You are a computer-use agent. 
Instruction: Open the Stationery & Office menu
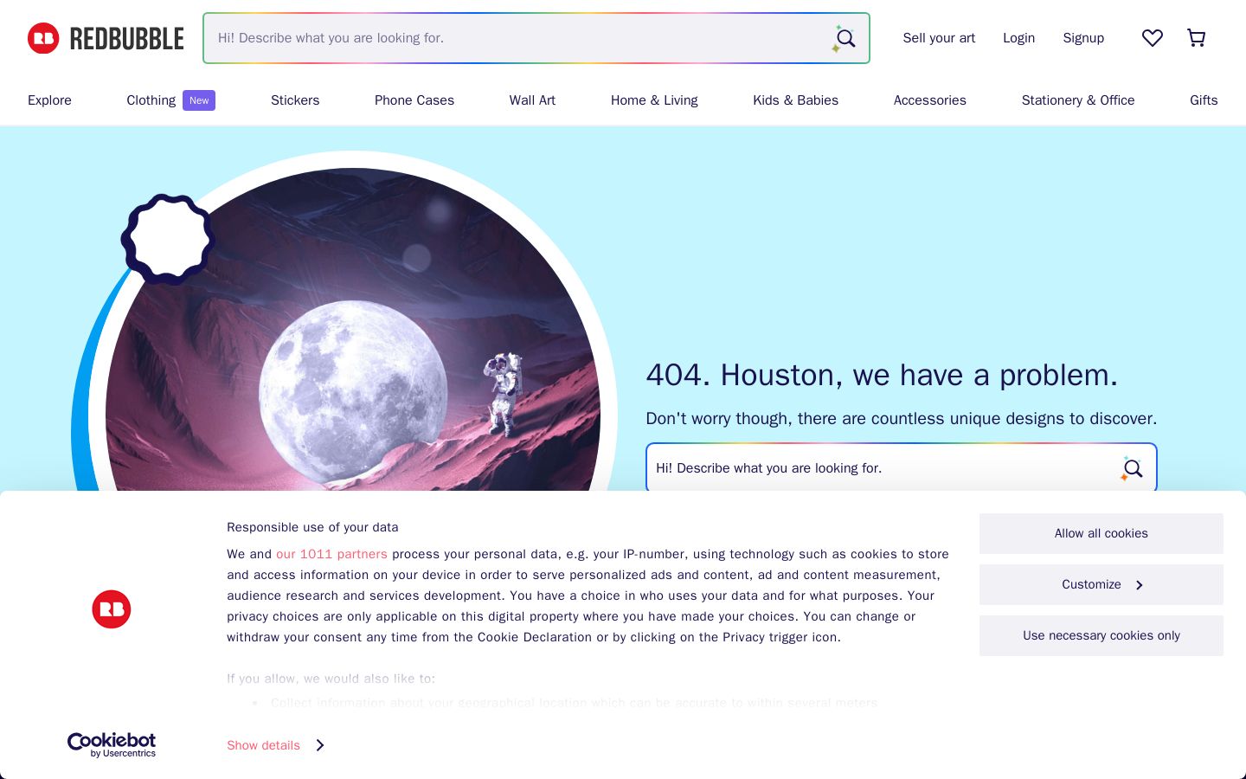[1078, 100]
